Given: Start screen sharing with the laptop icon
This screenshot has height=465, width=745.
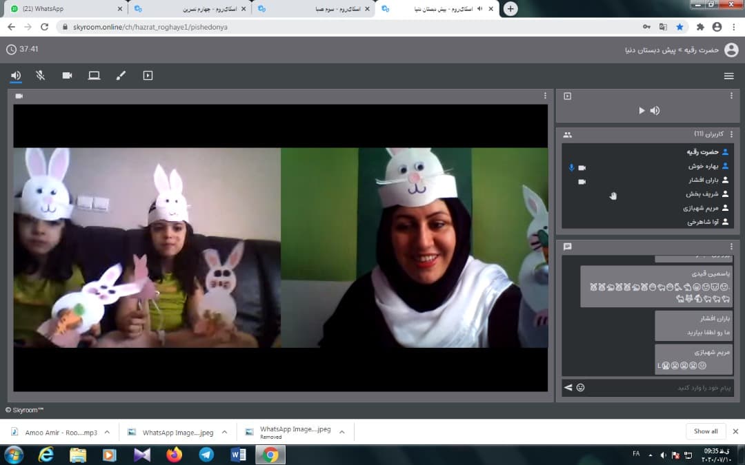Looking at the screenshot, I should tap(94, 76).
